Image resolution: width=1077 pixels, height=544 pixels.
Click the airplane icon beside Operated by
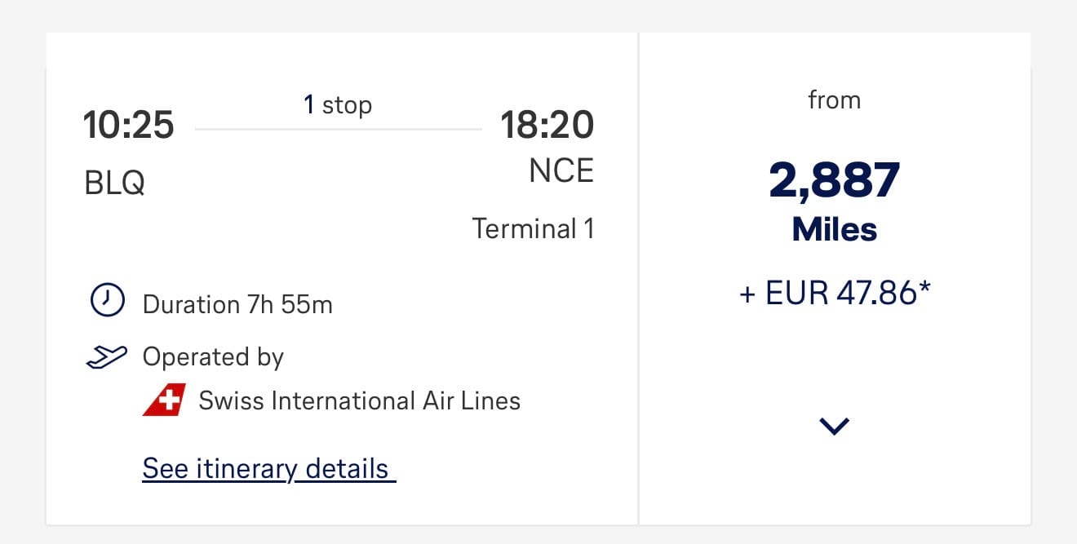pyautogui.click(x=107, y=356)
